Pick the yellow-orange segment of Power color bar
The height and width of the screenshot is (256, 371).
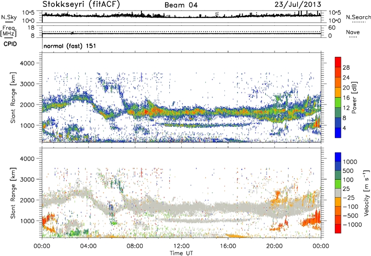click(x=338, y=92)
